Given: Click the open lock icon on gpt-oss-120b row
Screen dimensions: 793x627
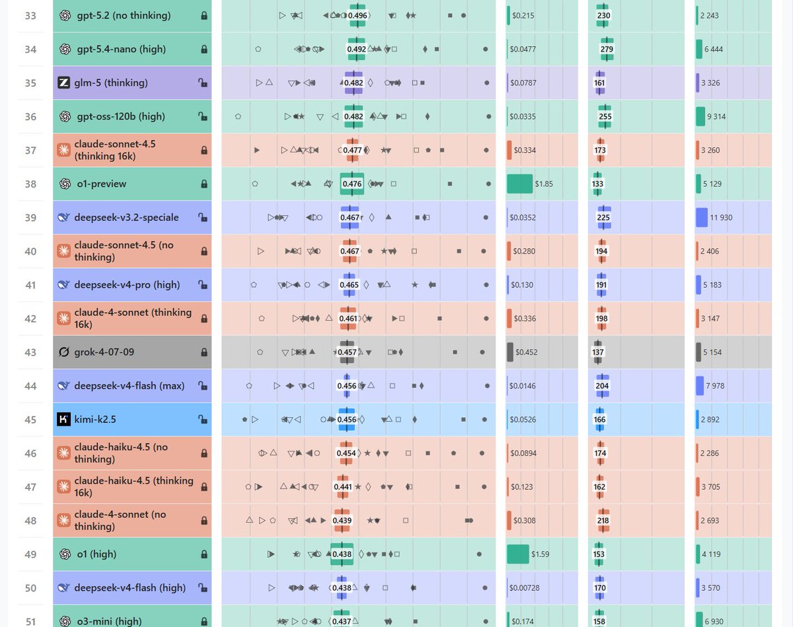Looking at the screenshot, I should coord(203,116).
